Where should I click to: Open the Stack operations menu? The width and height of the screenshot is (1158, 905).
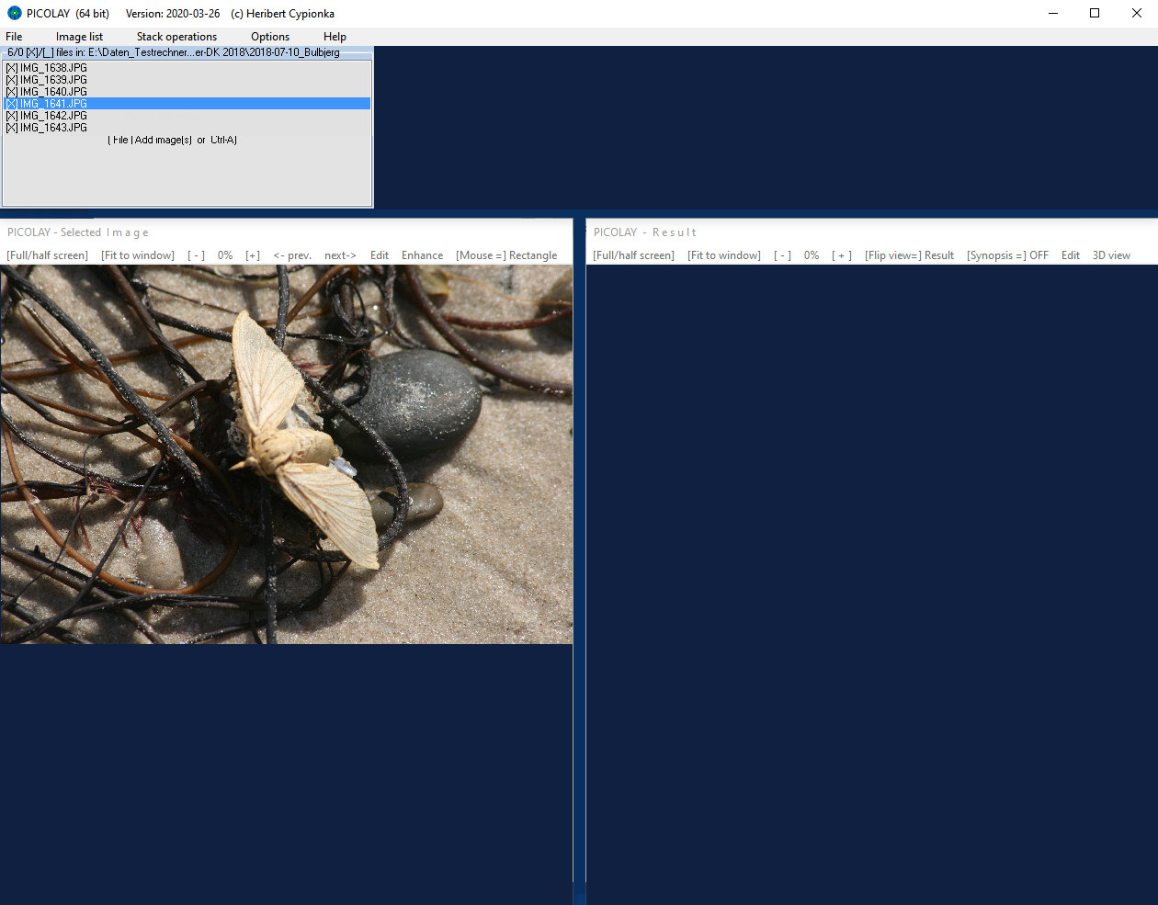tap(176, 37)
